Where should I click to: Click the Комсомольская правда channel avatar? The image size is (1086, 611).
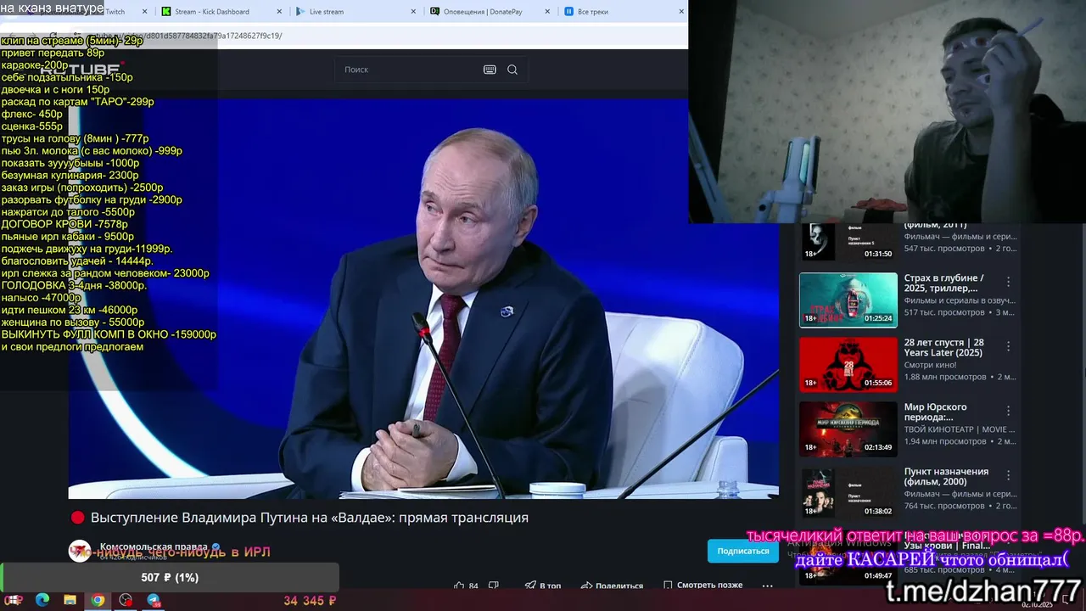click(80, 551)
